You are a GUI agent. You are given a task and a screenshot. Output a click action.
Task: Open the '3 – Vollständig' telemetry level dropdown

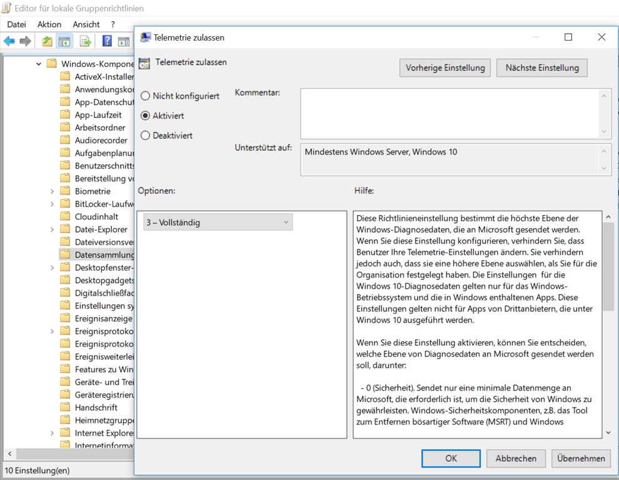(x=218, y=222)
